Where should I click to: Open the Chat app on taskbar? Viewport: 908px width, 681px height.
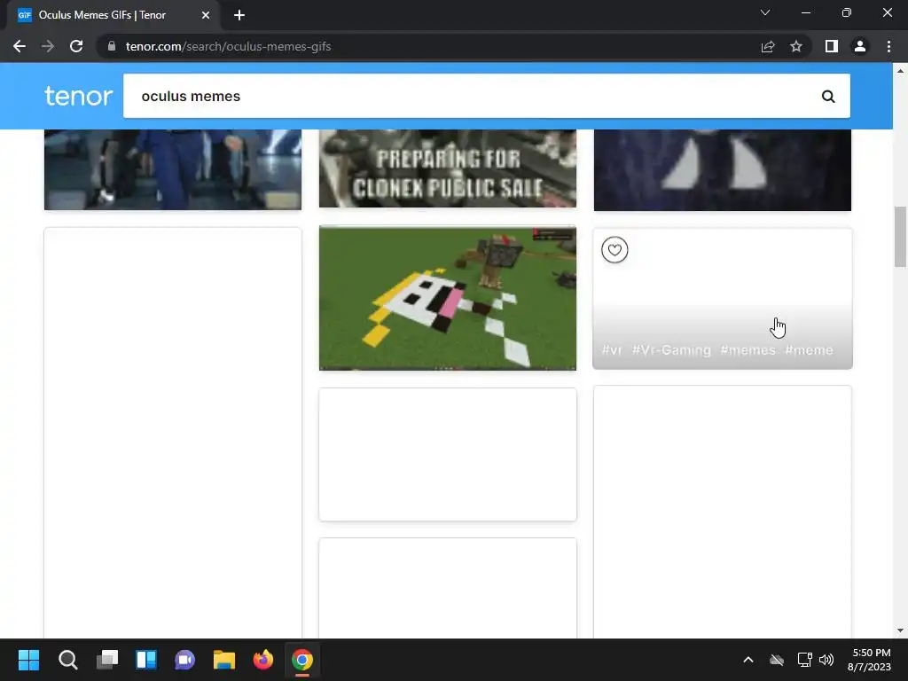click(x=184, y=660)
